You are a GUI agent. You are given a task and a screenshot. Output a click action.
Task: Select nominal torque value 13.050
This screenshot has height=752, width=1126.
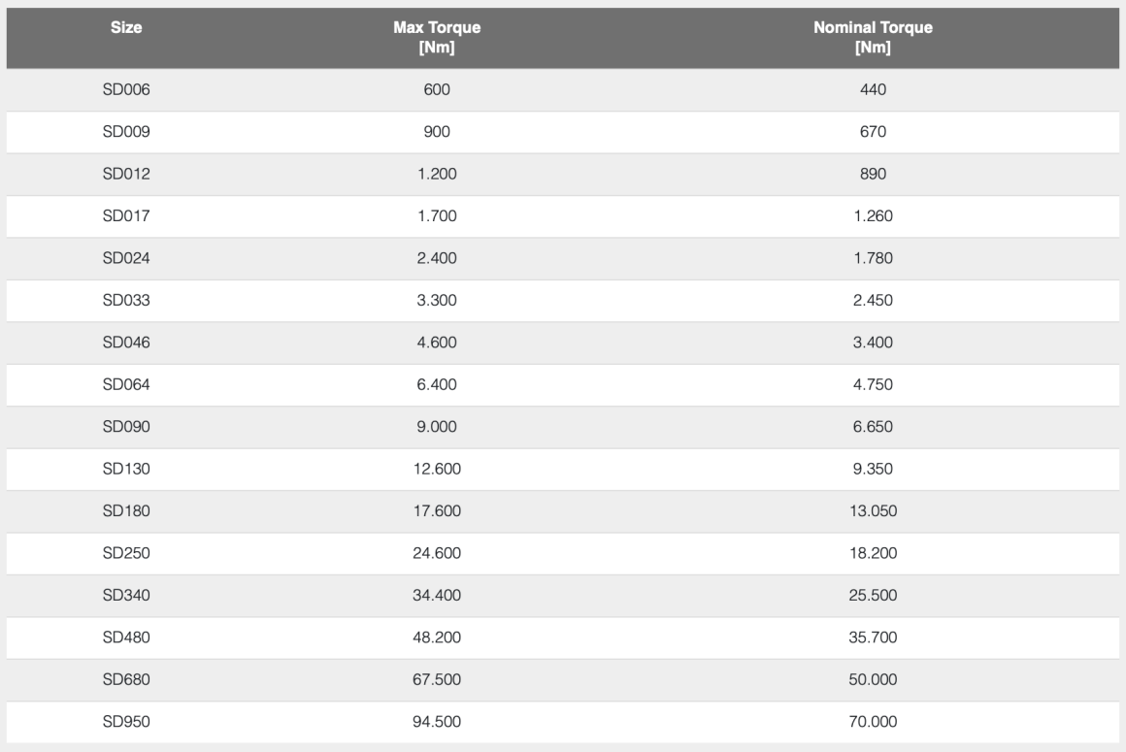pos(871,512)
